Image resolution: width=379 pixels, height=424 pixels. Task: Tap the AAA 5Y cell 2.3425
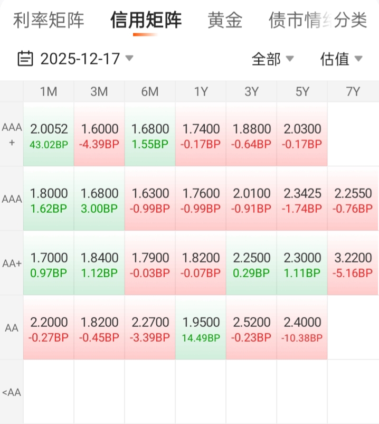coord(302,199)
